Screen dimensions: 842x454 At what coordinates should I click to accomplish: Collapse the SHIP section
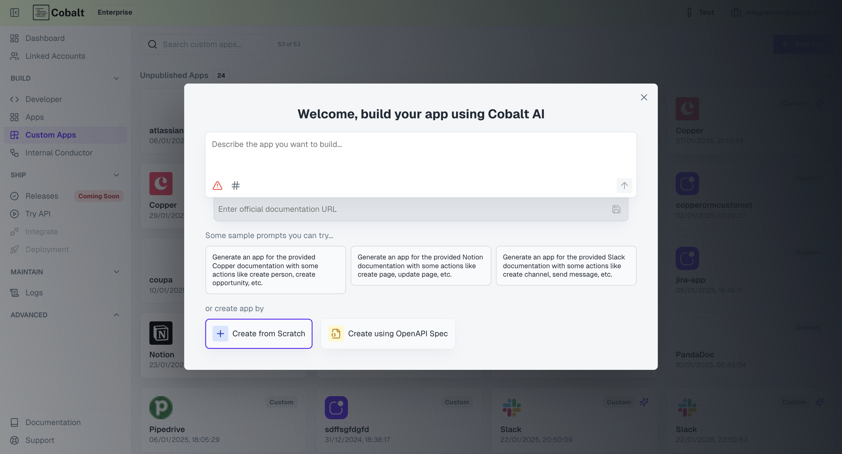pos(116,175)
